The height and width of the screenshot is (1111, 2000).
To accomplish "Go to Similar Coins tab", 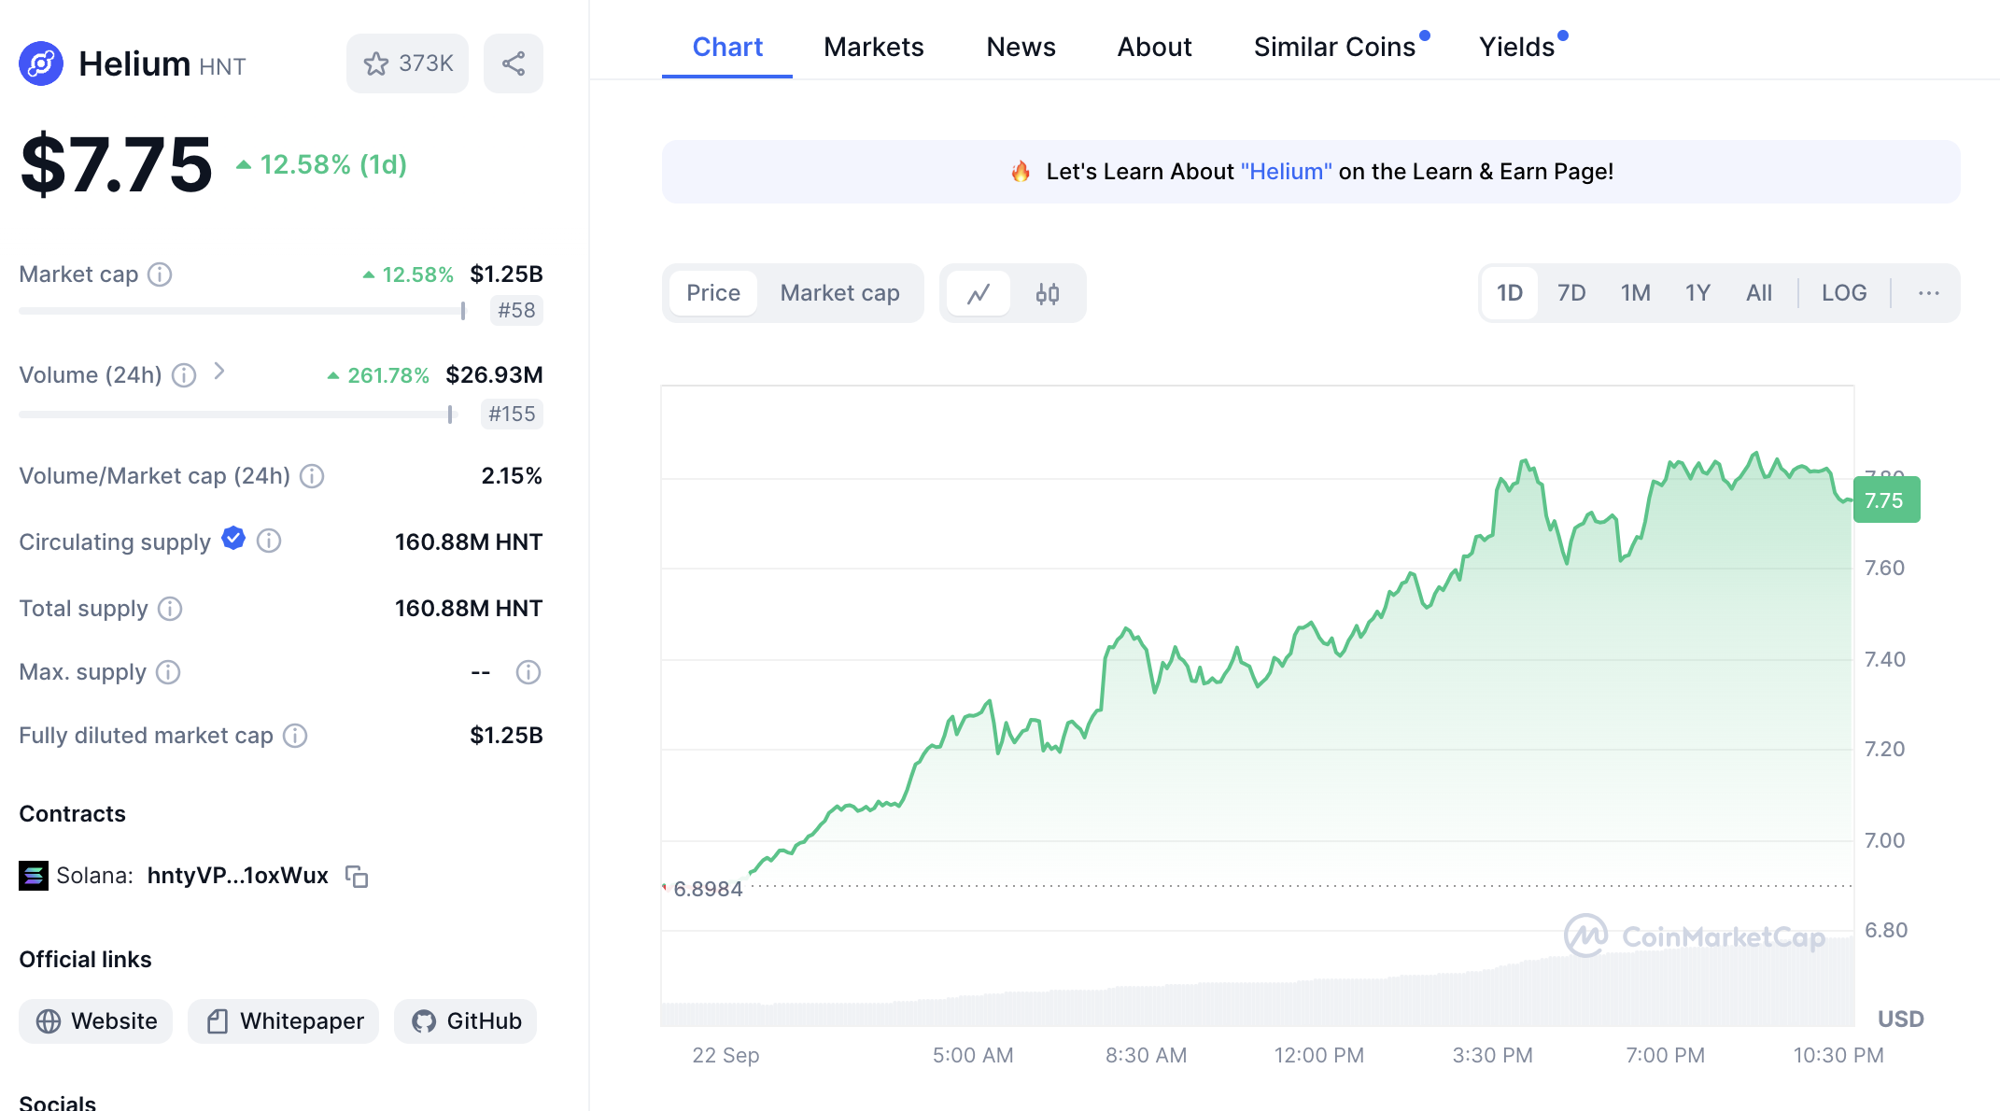I will 1335,47.
